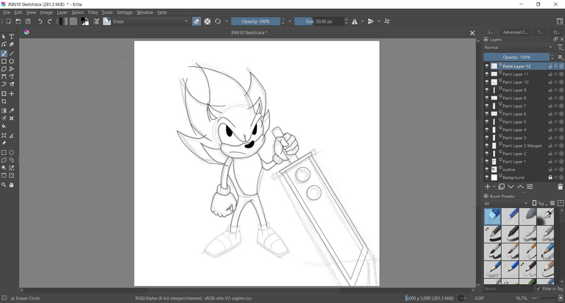Add new layer with plus icon
Viewport: 565px width, 303px height.
click(488, 187)
